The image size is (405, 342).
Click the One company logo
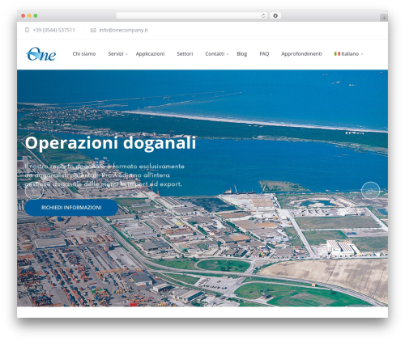point(41,54)
